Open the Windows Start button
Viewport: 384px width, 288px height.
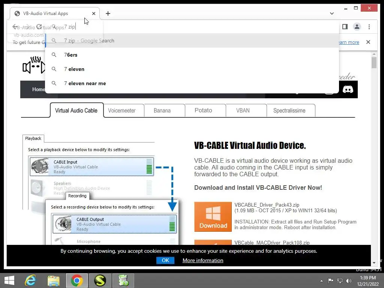(9, 280)
